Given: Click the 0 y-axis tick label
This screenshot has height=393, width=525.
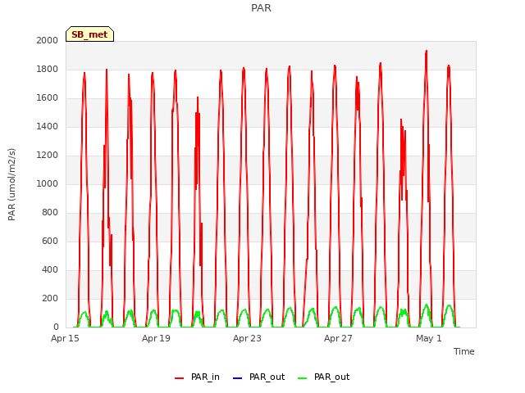Looking at the screenshot, I should [x=56, y=327].
